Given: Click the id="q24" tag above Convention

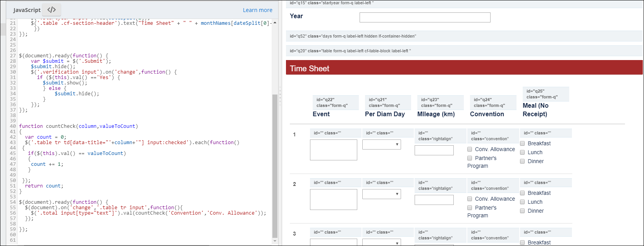Looking at the screenshot, I should pyautogui.click(x=493, y=103).
